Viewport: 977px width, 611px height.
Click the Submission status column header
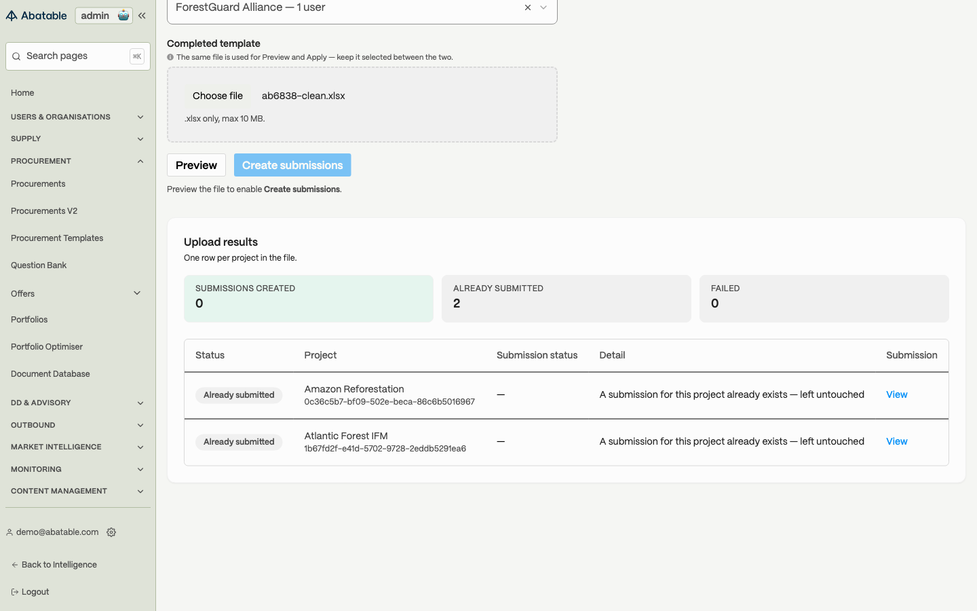tap(537, 355)
